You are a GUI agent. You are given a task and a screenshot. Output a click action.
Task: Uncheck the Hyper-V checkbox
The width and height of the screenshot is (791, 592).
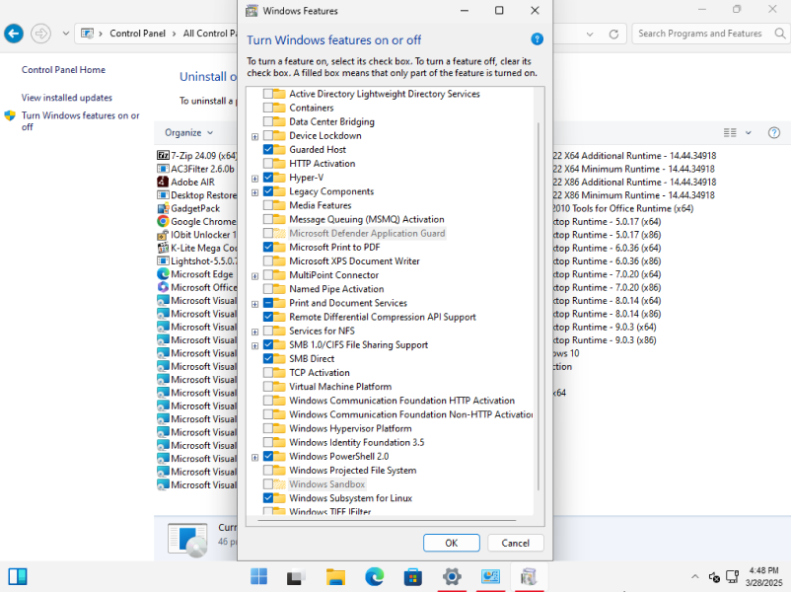[x=268, y=178]
